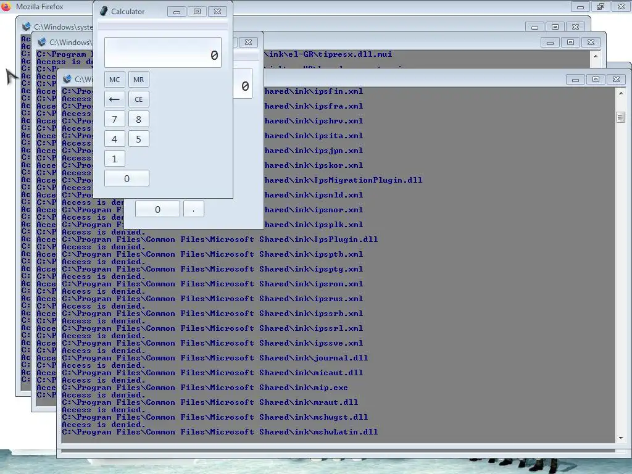Viewport: 632px width, 474px height.
Task: Click MC button in front Calculator
Action: pyautogui.click(x=114, y=80)
